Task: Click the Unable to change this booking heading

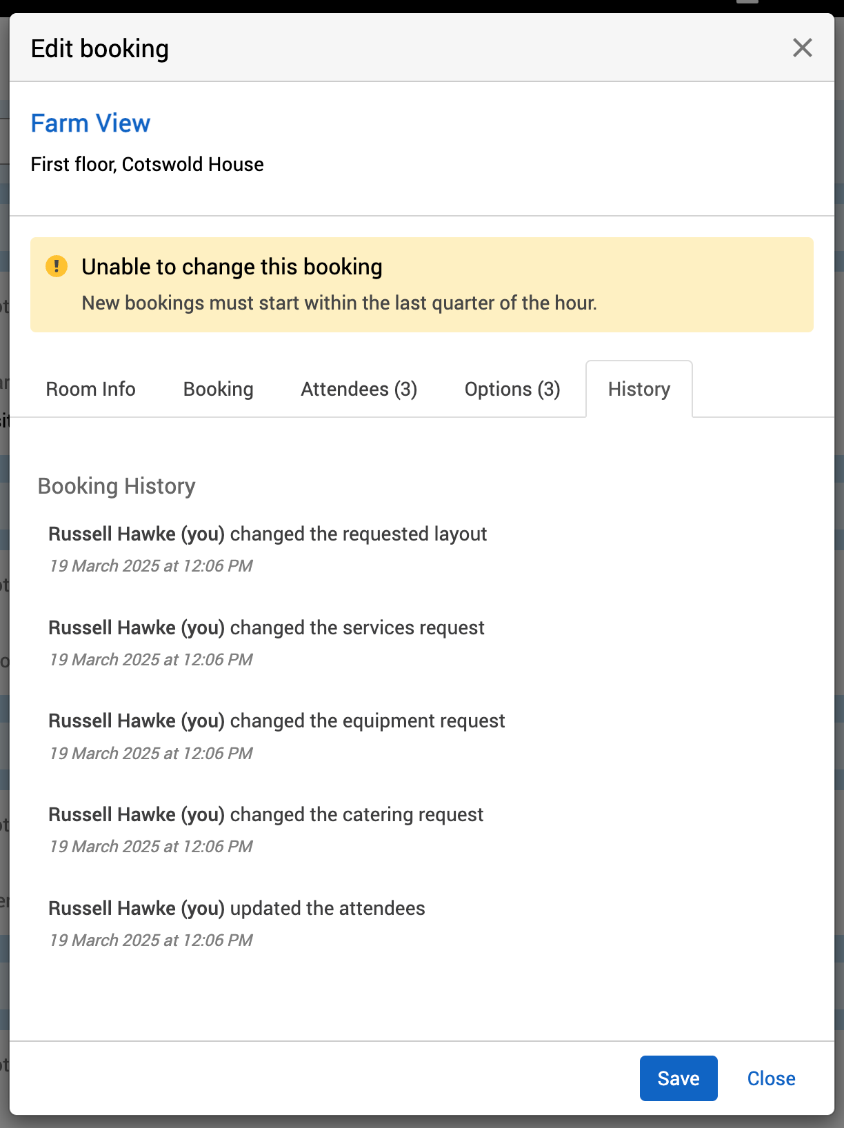Action: [x=232, y=267]
